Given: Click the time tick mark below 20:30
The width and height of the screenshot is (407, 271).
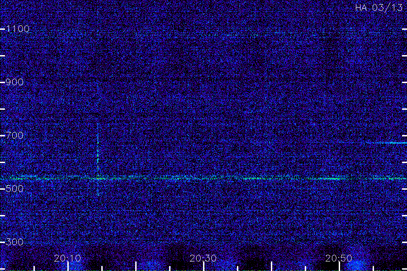Looking at the screenshot, I should coord(204,266).
